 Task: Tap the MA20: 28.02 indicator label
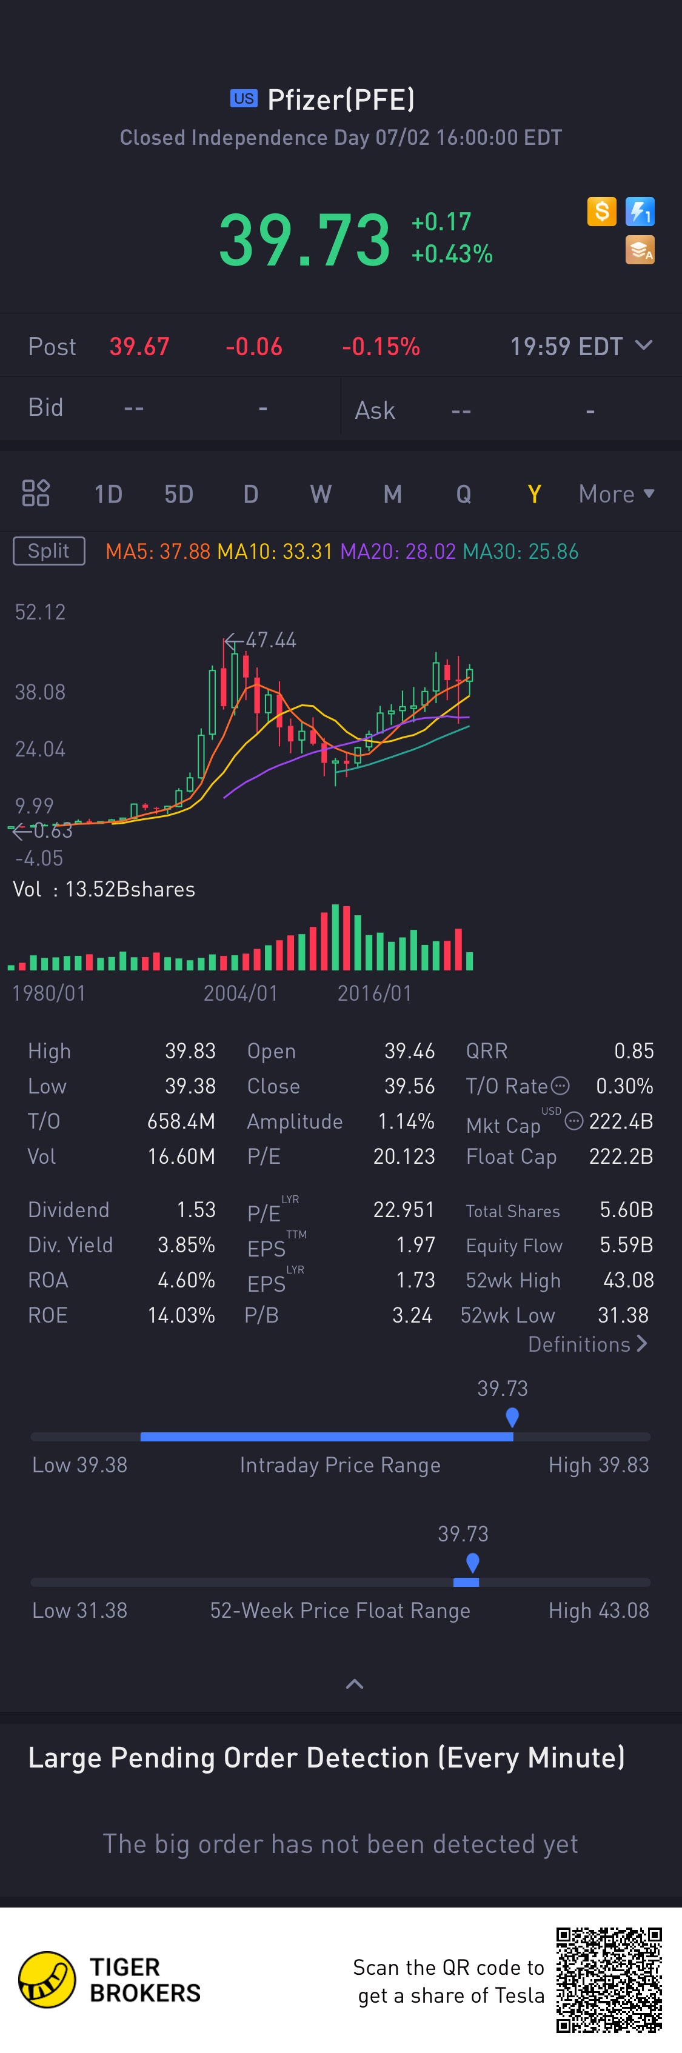click(398, 551)
